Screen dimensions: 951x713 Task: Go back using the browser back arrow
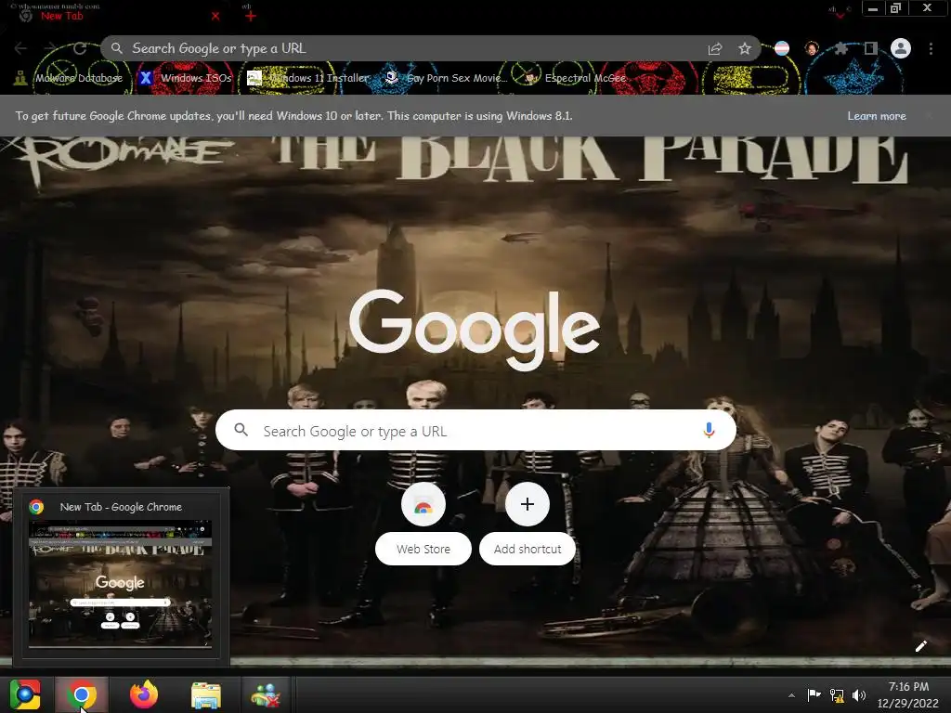click(20, 48)
